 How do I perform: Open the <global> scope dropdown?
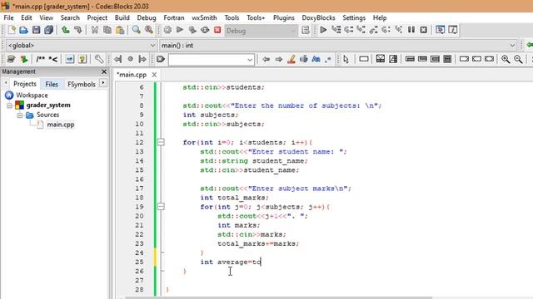[x=82, y=45]
